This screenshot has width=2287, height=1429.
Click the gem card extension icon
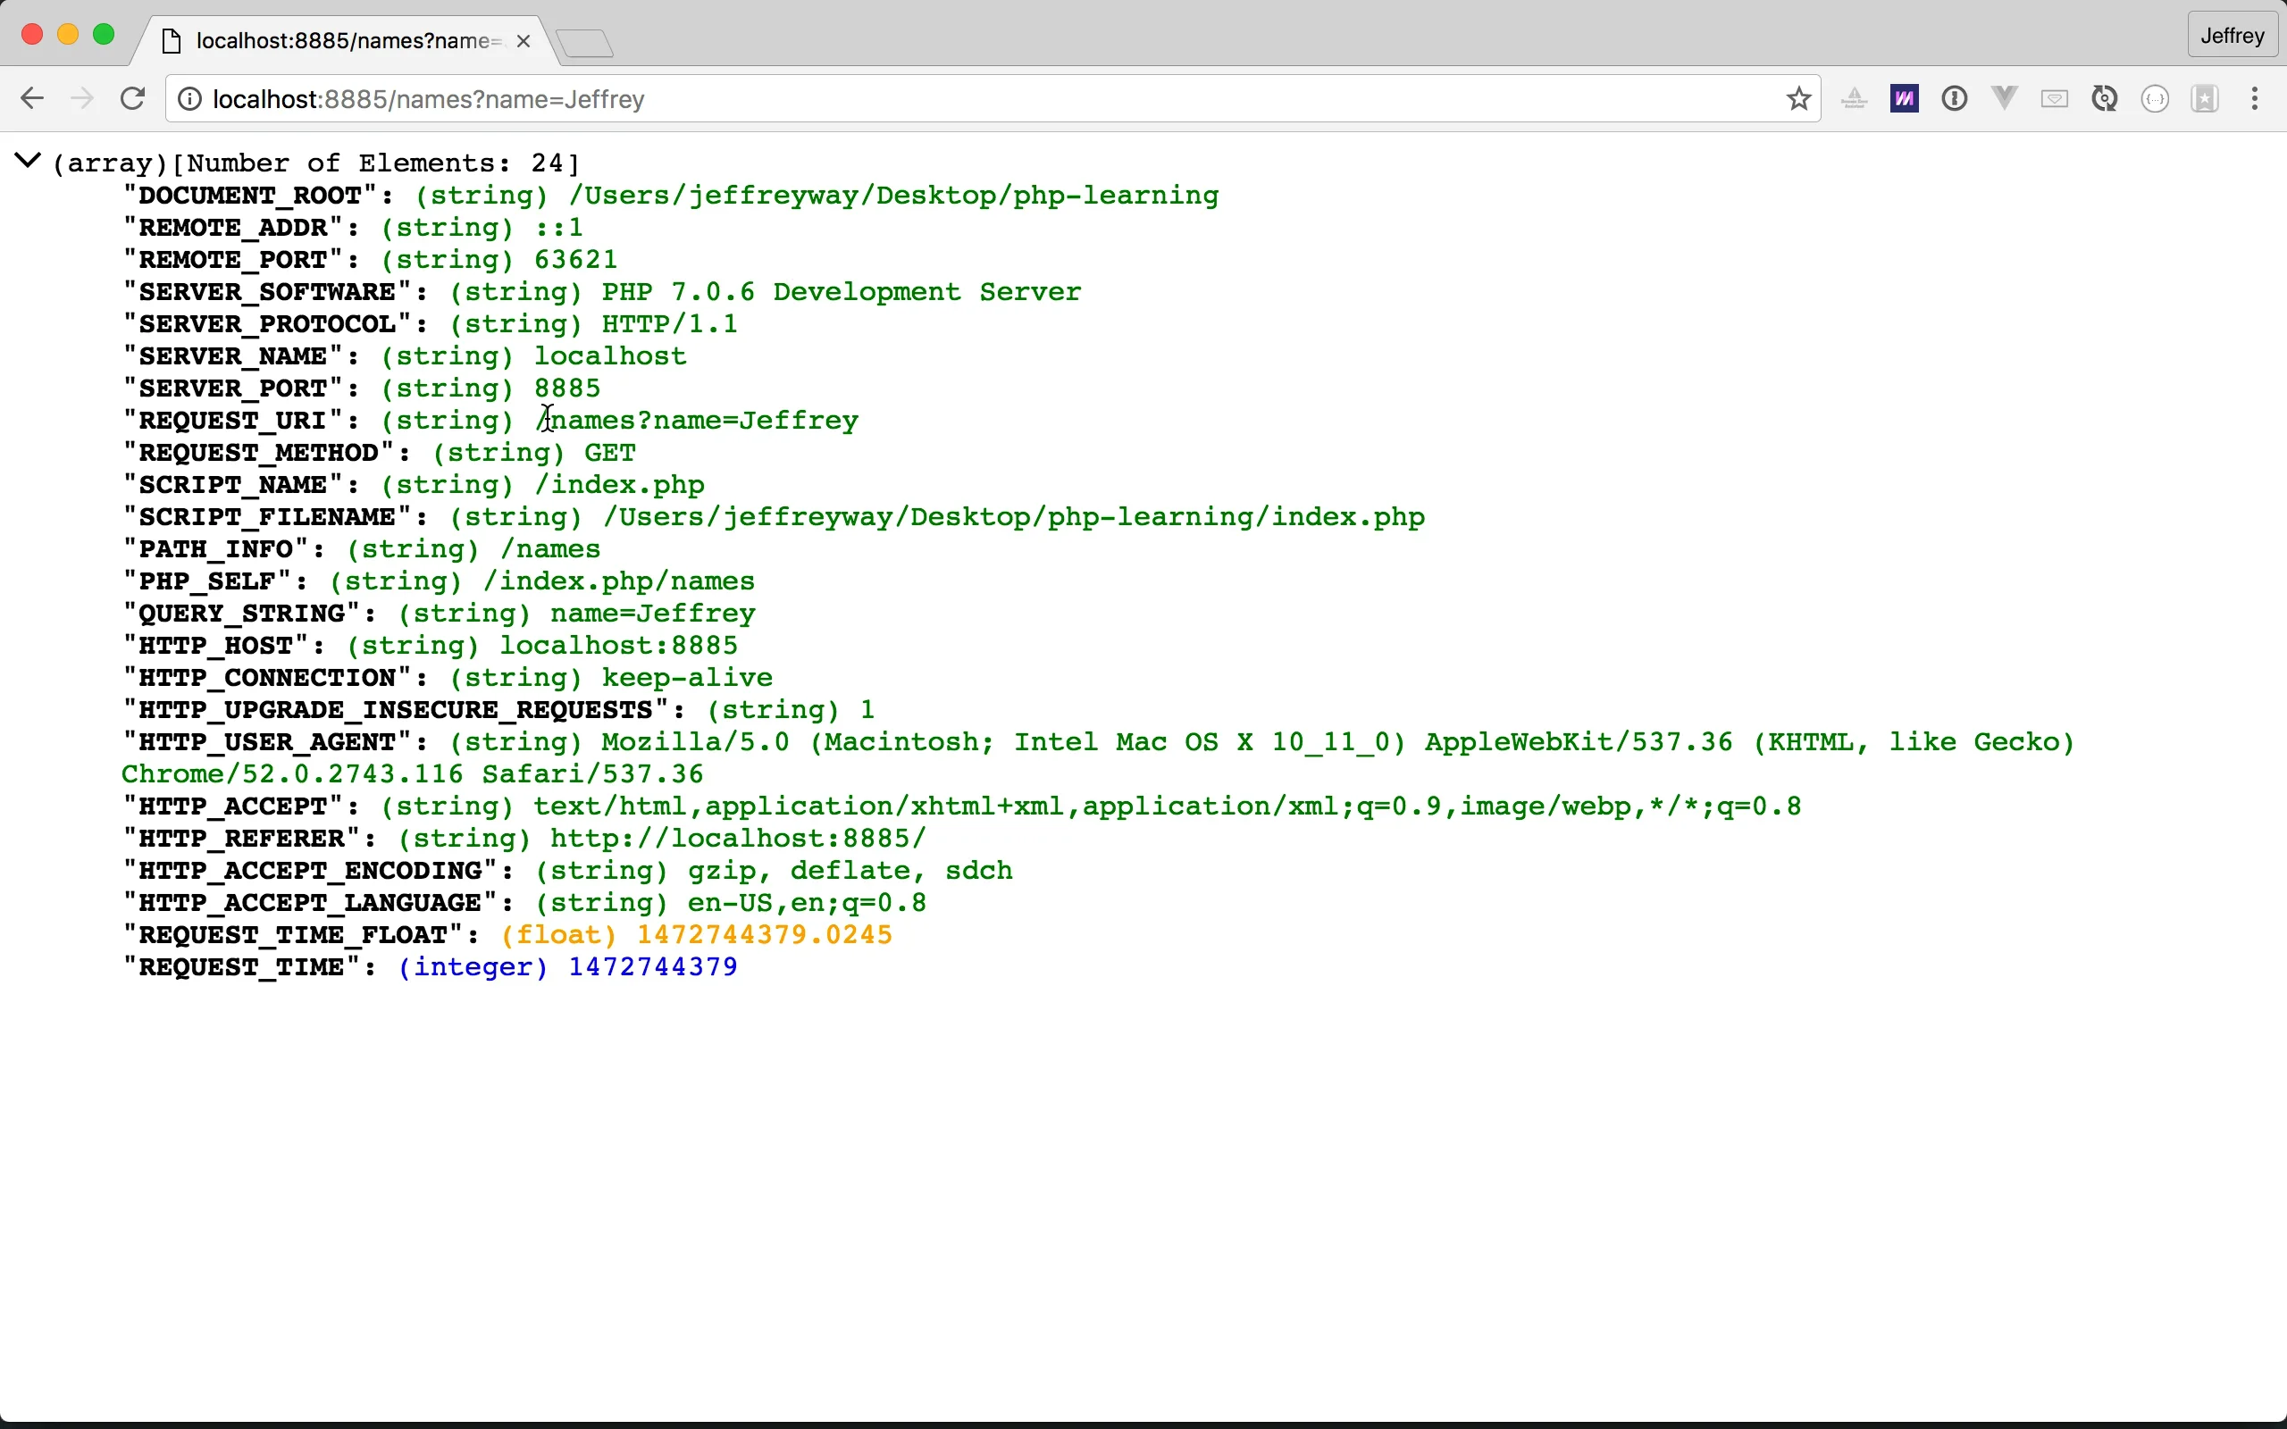(2055, 98)
